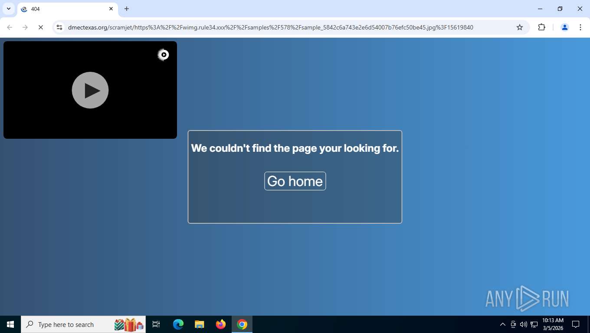The width and height of the screenshot is (590, 333).
Task: Open File Explorer from taskbar
Action: [200, 324]
